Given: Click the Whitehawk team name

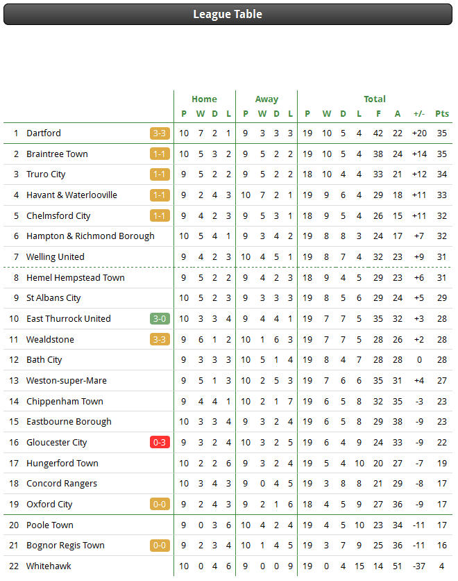Looking at the screenshot, I should [x=49, y=566].
